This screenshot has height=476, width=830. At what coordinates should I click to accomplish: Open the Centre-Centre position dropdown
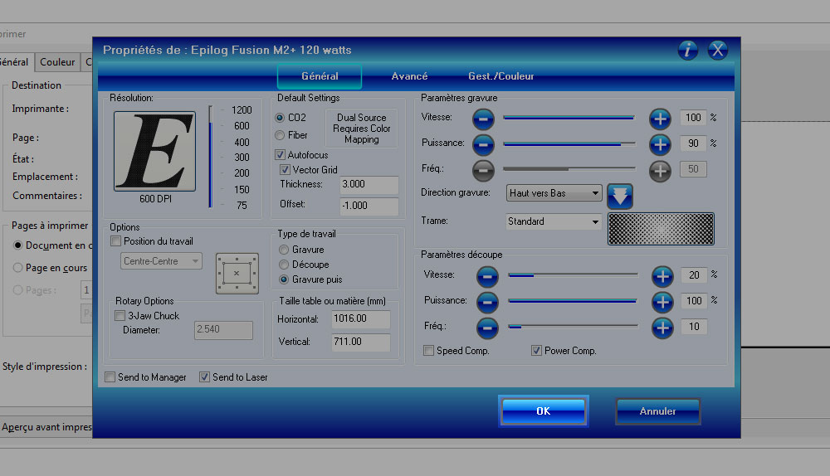click(x=162, y=261)
